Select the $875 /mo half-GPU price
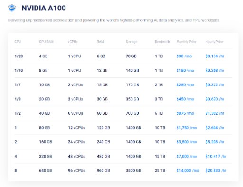Viewport: 243px width, 187px height. [x=185, y=113]
